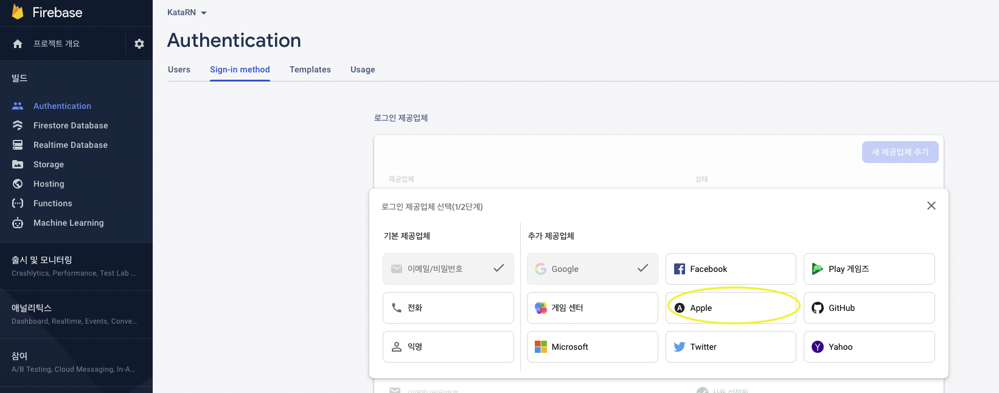999x393 pixels.
Task: Click the enabled Google provider
Action: tap(593, 269)
